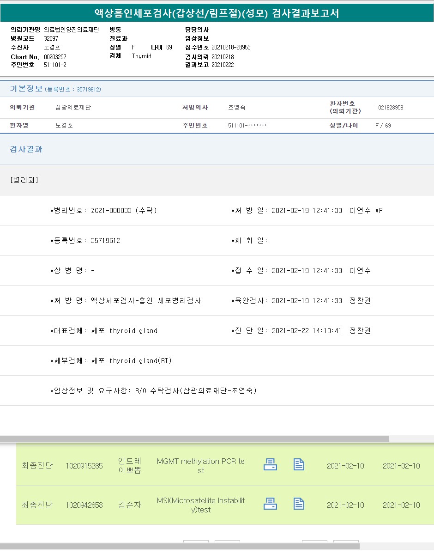Image resolution: width=434 pixels, height=554 pixels.
Task: Click patient name 김순자 in list
Action: click(x=130, y=505)
